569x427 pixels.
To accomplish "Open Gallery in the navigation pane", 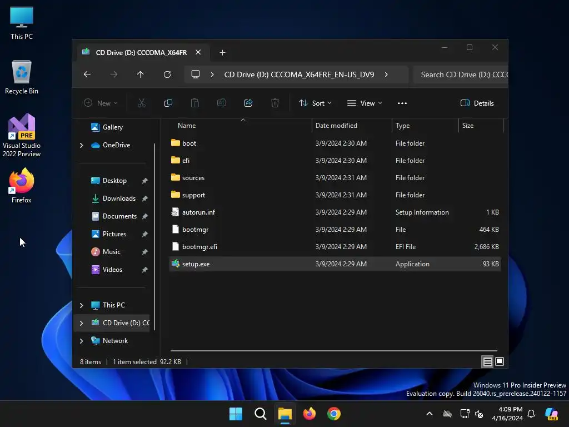I will (112, 127).
